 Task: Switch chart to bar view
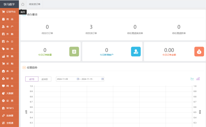[198, 79]
